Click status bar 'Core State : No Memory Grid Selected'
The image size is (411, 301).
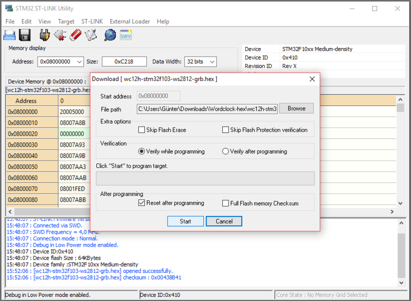pos(322,295)
